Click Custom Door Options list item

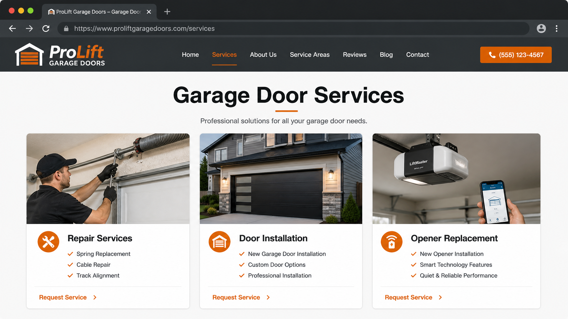[277, 265]
